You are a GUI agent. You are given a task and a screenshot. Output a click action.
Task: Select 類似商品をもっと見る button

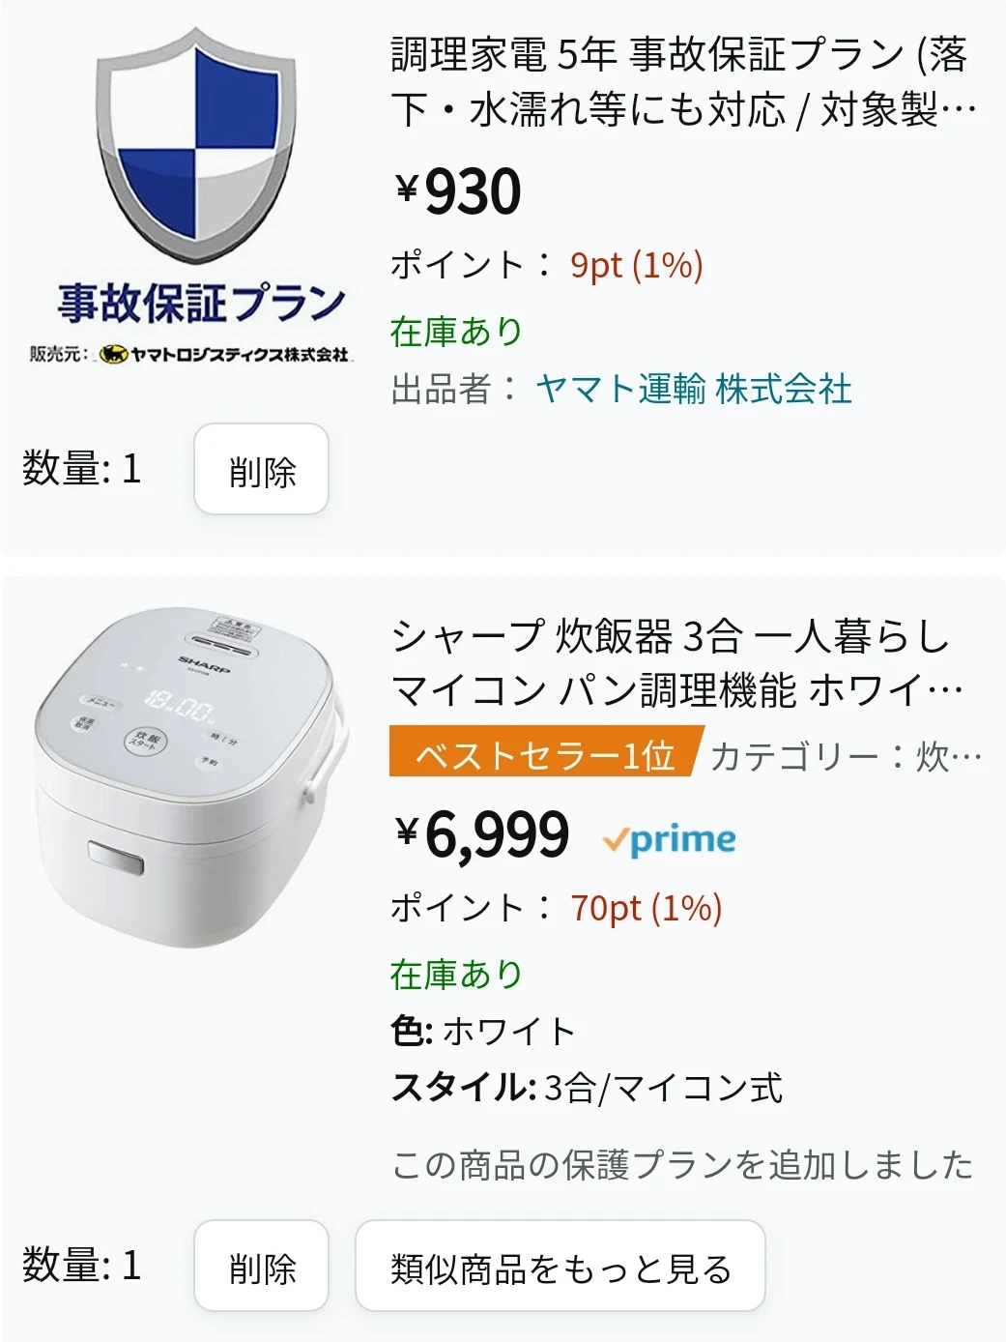[x=560, y=1266]
